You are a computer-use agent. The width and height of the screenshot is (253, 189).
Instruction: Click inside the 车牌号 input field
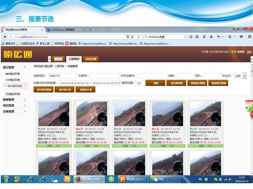point(105,76)
